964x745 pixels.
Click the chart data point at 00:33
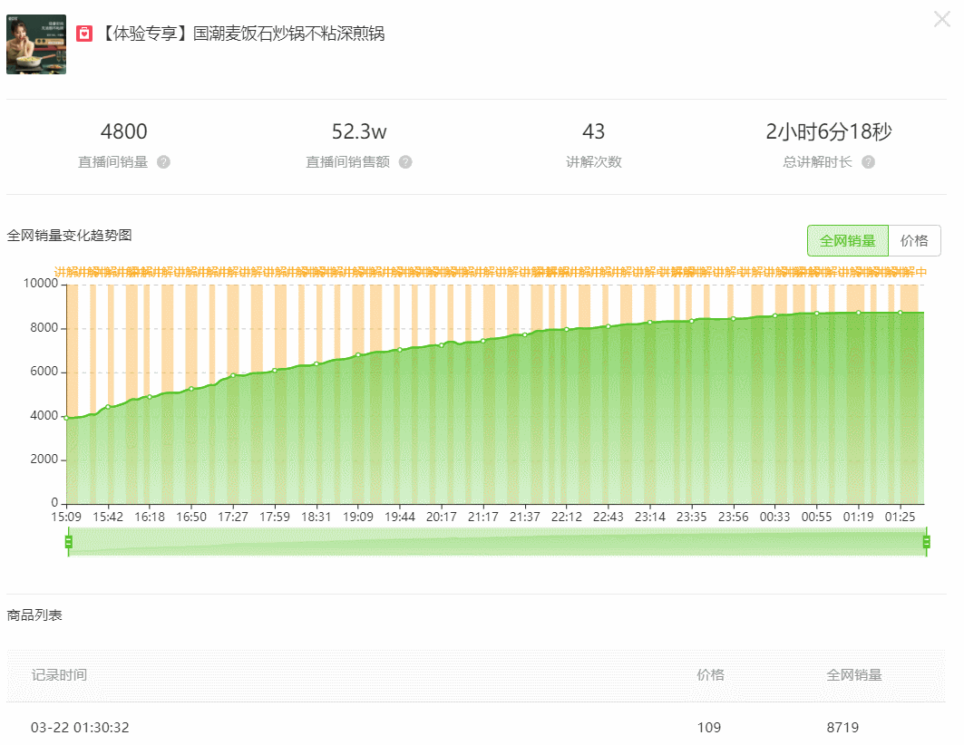[774, 315]
